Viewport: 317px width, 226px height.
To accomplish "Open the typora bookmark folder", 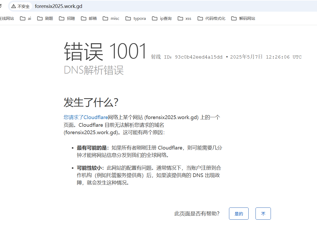I will [x=136, y=18].
